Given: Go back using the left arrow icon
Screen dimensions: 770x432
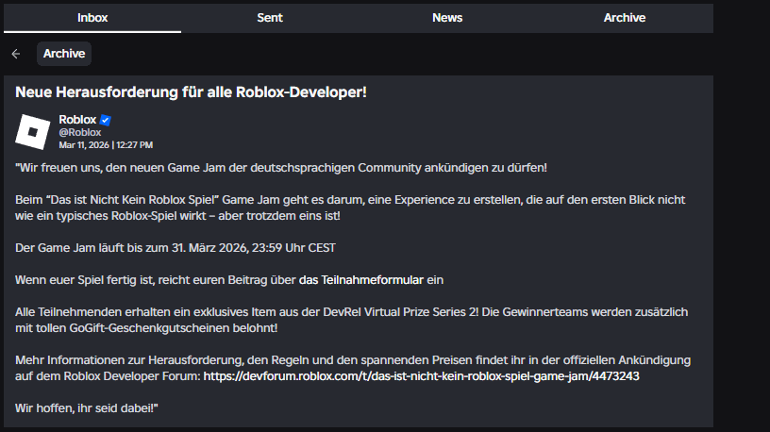Looking at the screenshot, I should coord(16,54).
